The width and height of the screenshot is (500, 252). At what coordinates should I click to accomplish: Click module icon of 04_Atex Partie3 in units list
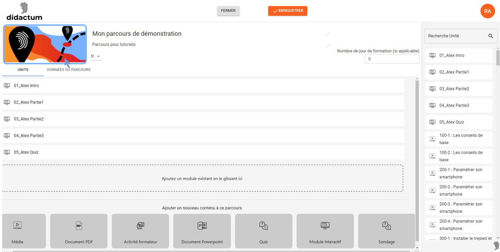7,136
